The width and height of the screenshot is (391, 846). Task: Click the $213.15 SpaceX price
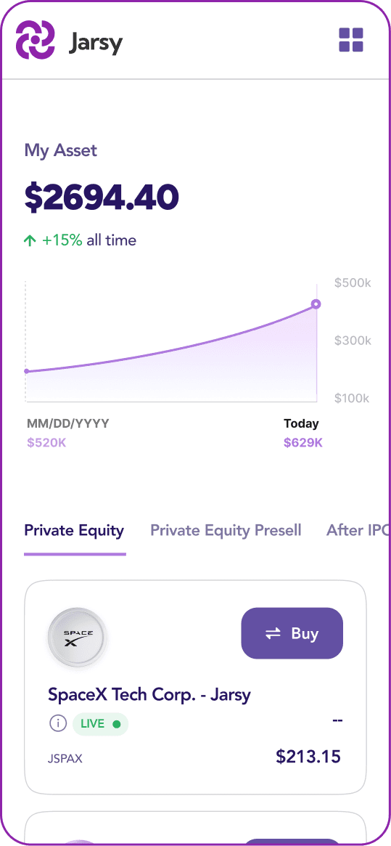coord(308,757)
